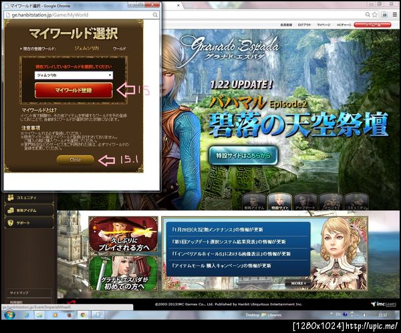401x333 pixels.
Task: Click the shield question icon beside サポート
Action: coord(11,223)
